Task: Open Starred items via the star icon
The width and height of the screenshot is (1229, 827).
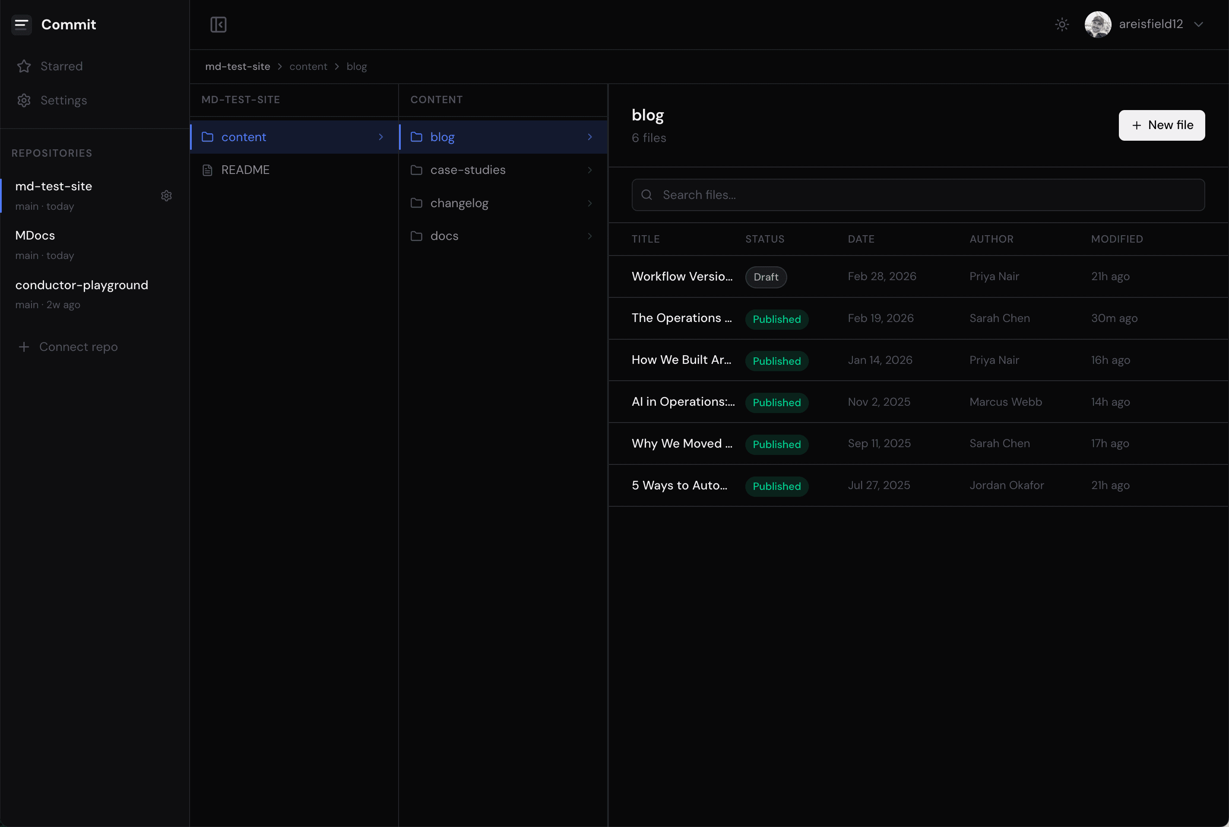Action: click(24, 66)
